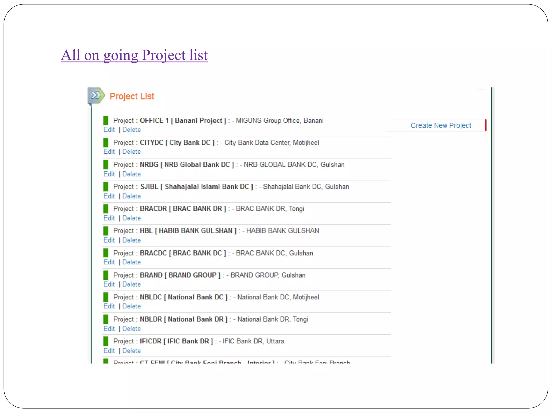552x414 pixels.
Task: Delete the NRBG NRB Global Bank project
Action: (132, 174)
